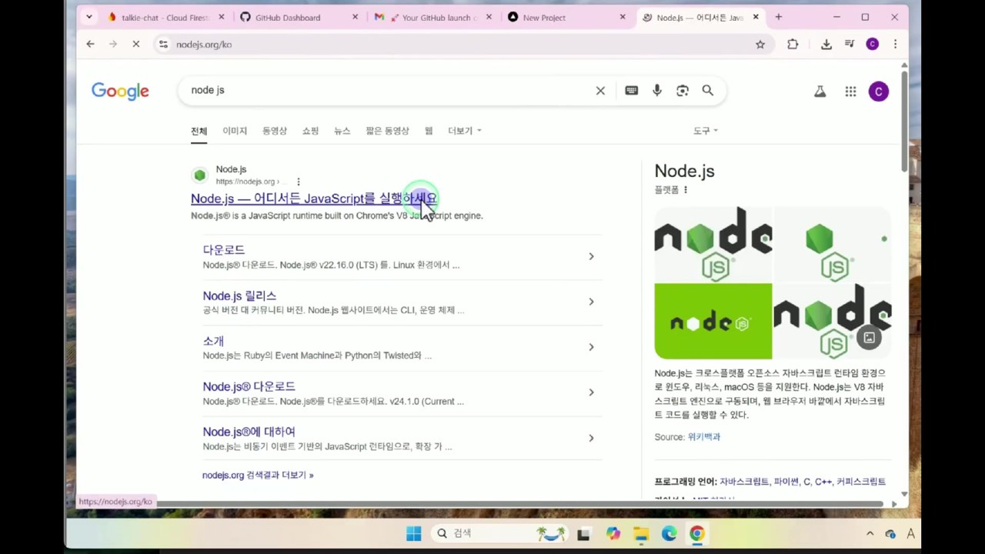The height and width of the screenshot is (554, 985).
Task: Open the knowledge panel 플랫폼 three-dot menu
Action: point(686,190)
